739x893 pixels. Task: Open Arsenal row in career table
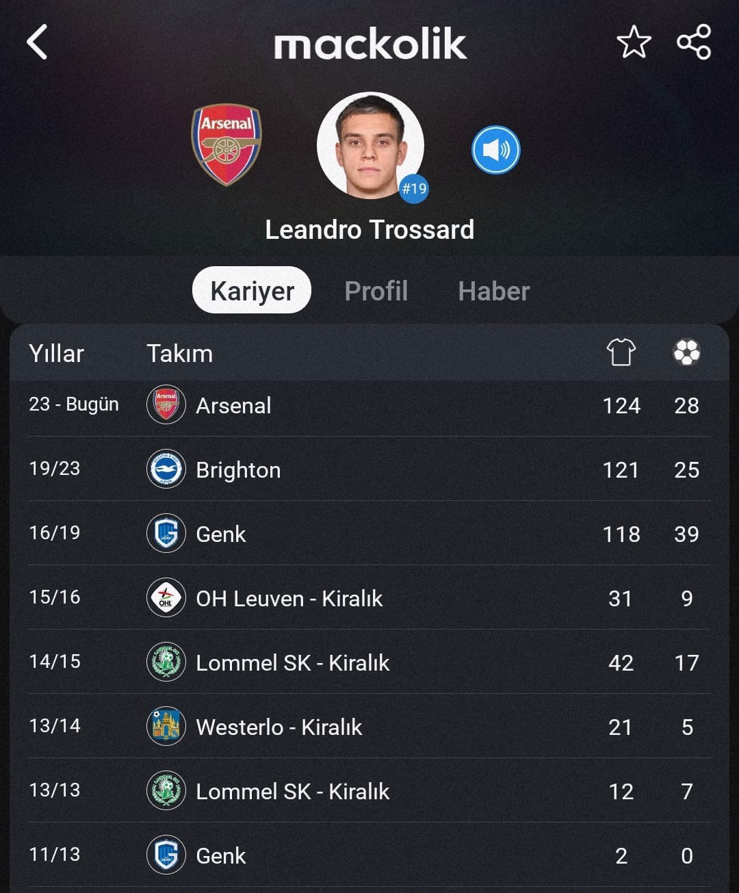(369, 405)
